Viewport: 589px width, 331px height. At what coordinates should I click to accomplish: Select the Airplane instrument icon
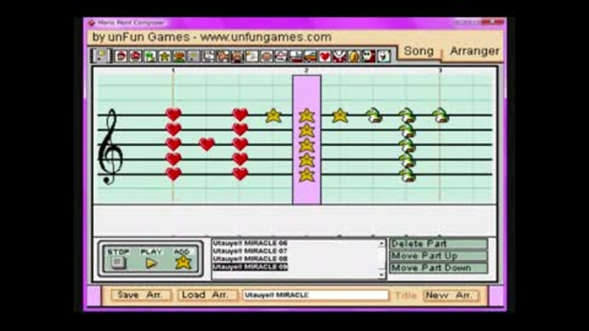[281, 56]
